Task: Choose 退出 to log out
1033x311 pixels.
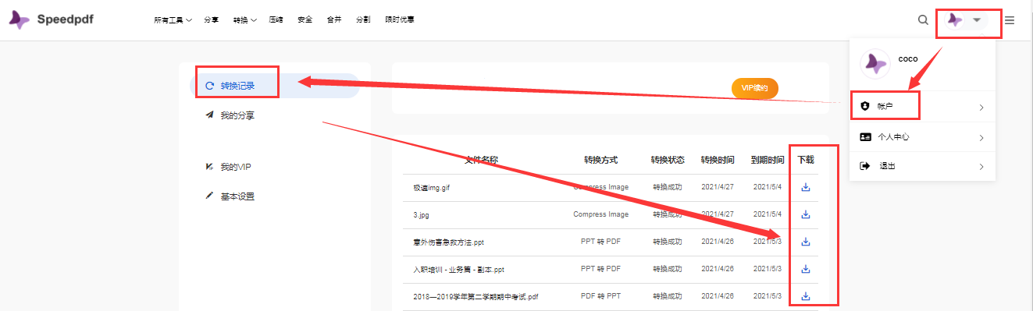Action: point(922,166)
